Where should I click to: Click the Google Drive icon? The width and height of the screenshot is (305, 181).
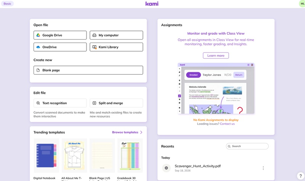tap(39, 35)
